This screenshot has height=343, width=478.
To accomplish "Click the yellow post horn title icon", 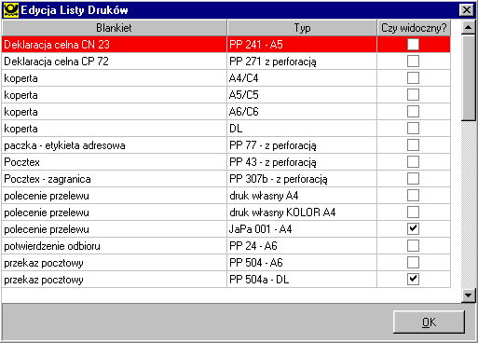I will tap(11, 10).
